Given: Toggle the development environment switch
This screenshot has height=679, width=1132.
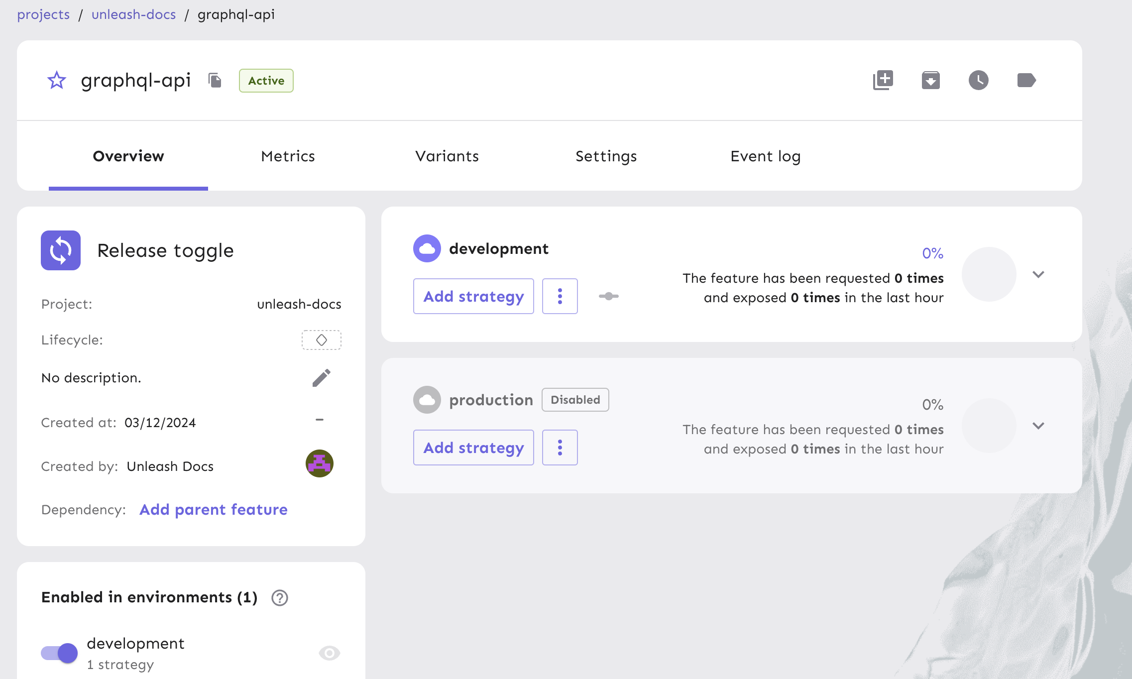Looking at the screenshot, I should click(x=60, y=653).
